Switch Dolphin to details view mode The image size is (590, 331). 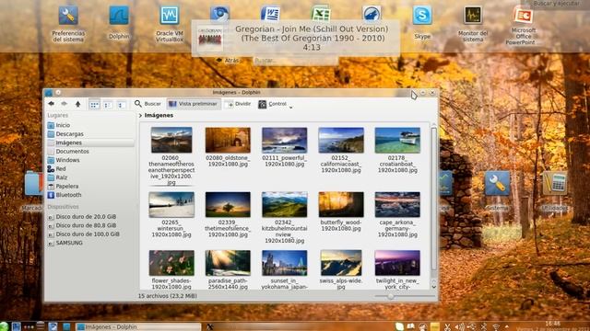[121, 105]
